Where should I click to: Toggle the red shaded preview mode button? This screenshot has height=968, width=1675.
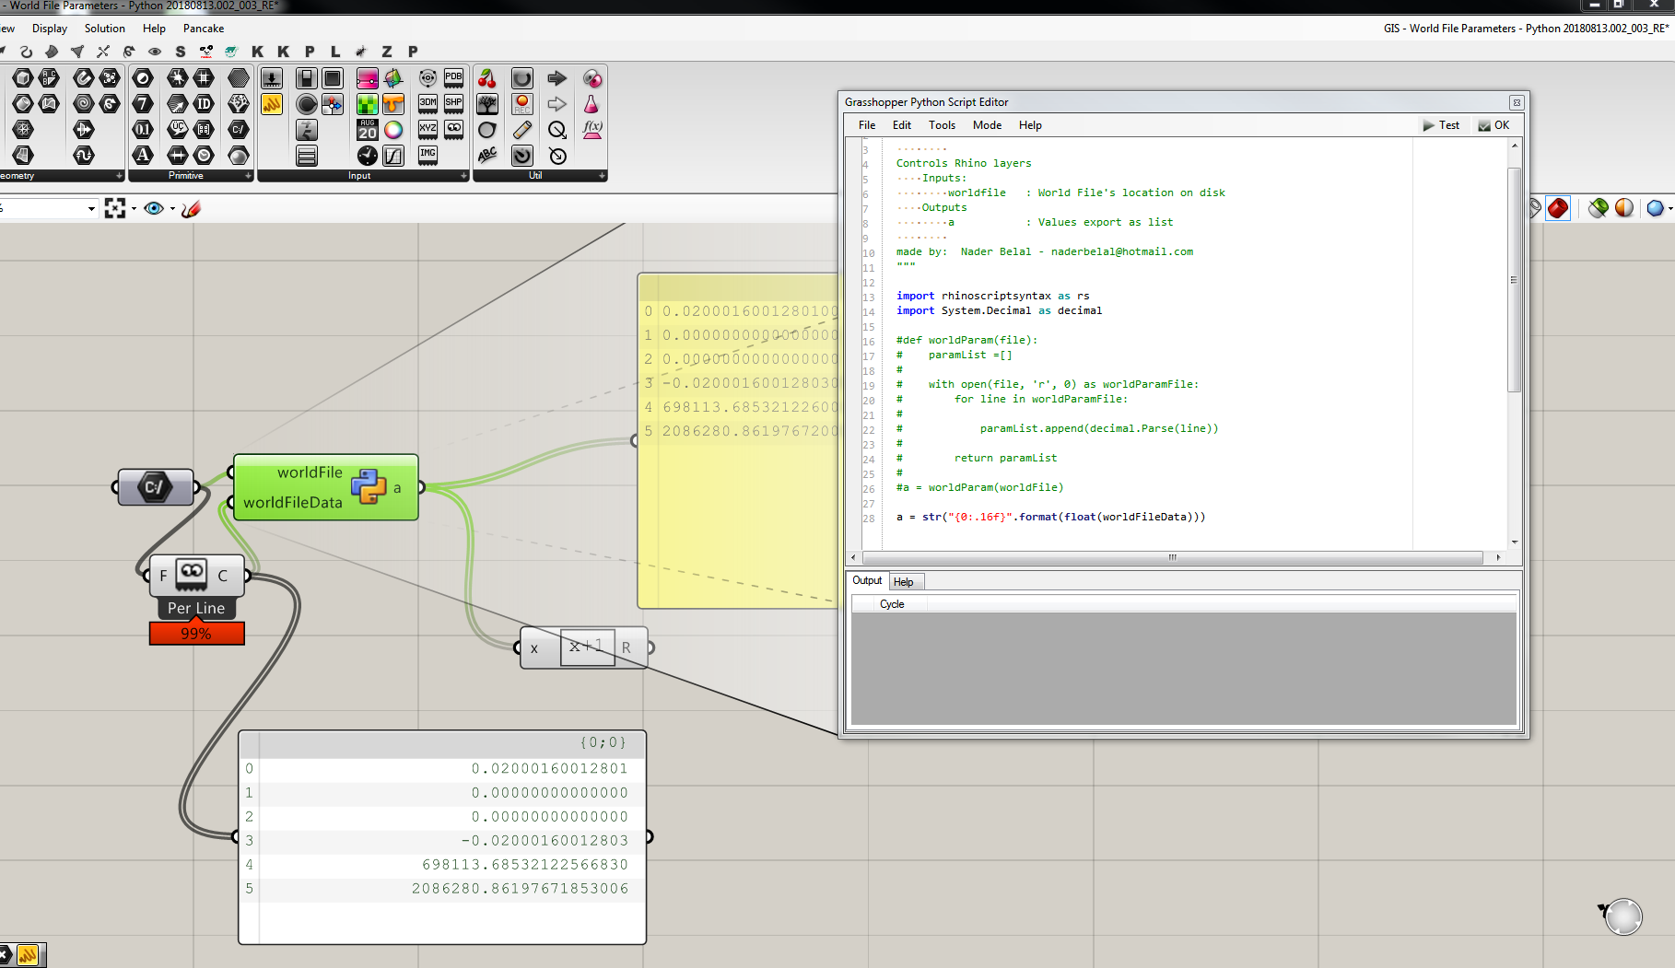click(1558, 208)
